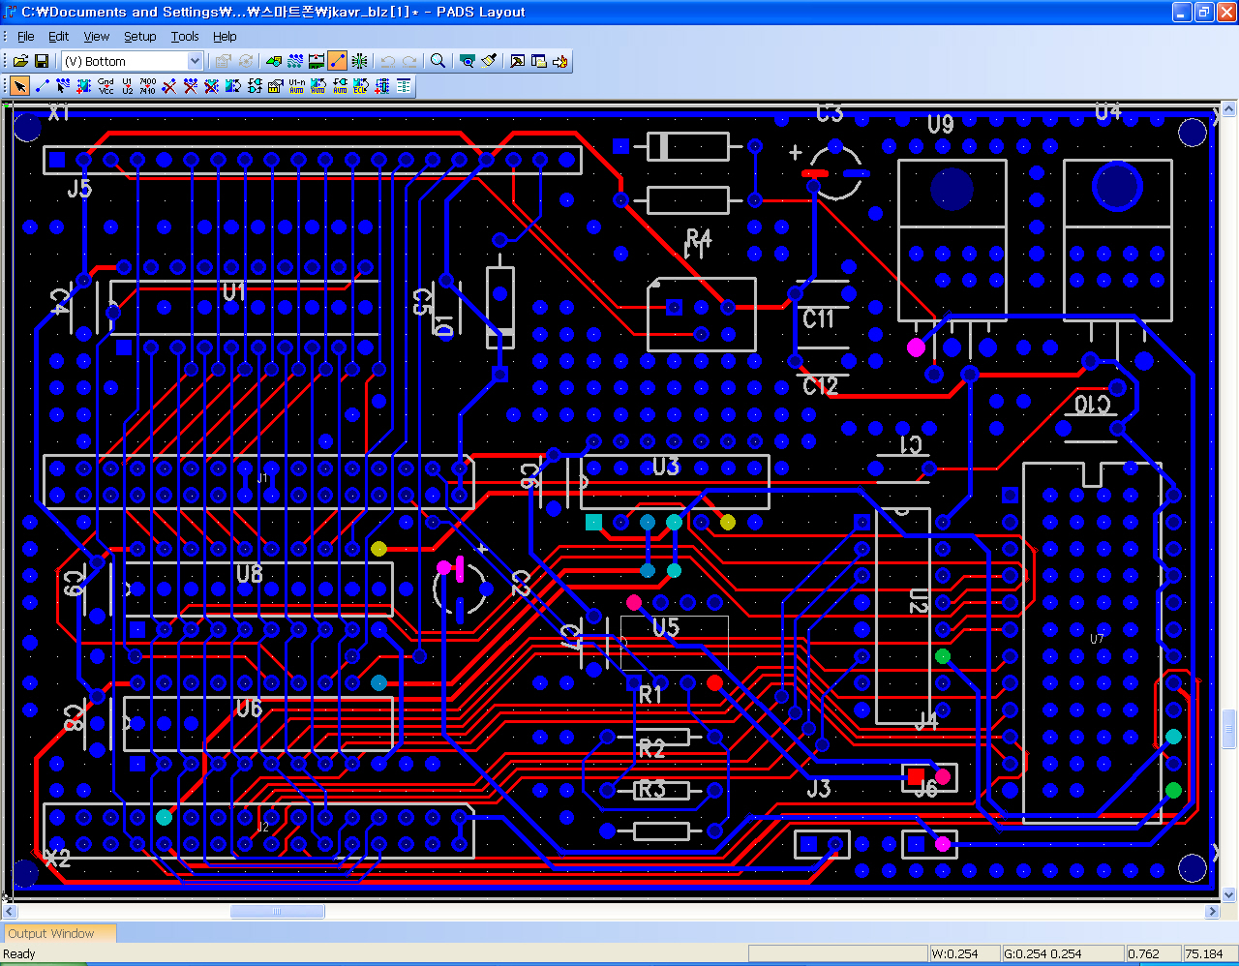1239x966 pixels.
Task: Click the Add Connection line icon
Action: point(43,86)
